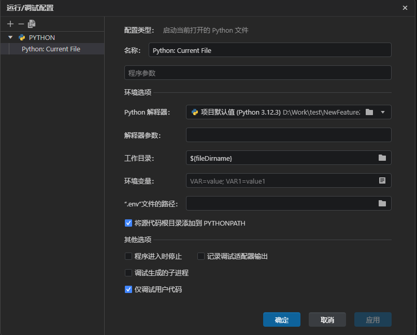Enable 调试生成的子进程 checkbox

[128, 273]
